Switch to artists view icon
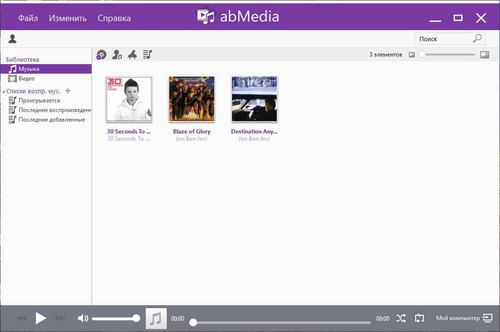The width and height of the screenshot is (500, 332). (x=117, y=55)
